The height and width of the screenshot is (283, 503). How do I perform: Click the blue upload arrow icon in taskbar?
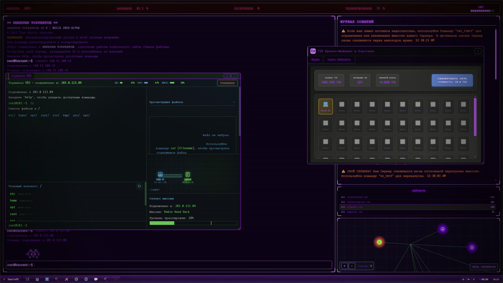[47, 279]
